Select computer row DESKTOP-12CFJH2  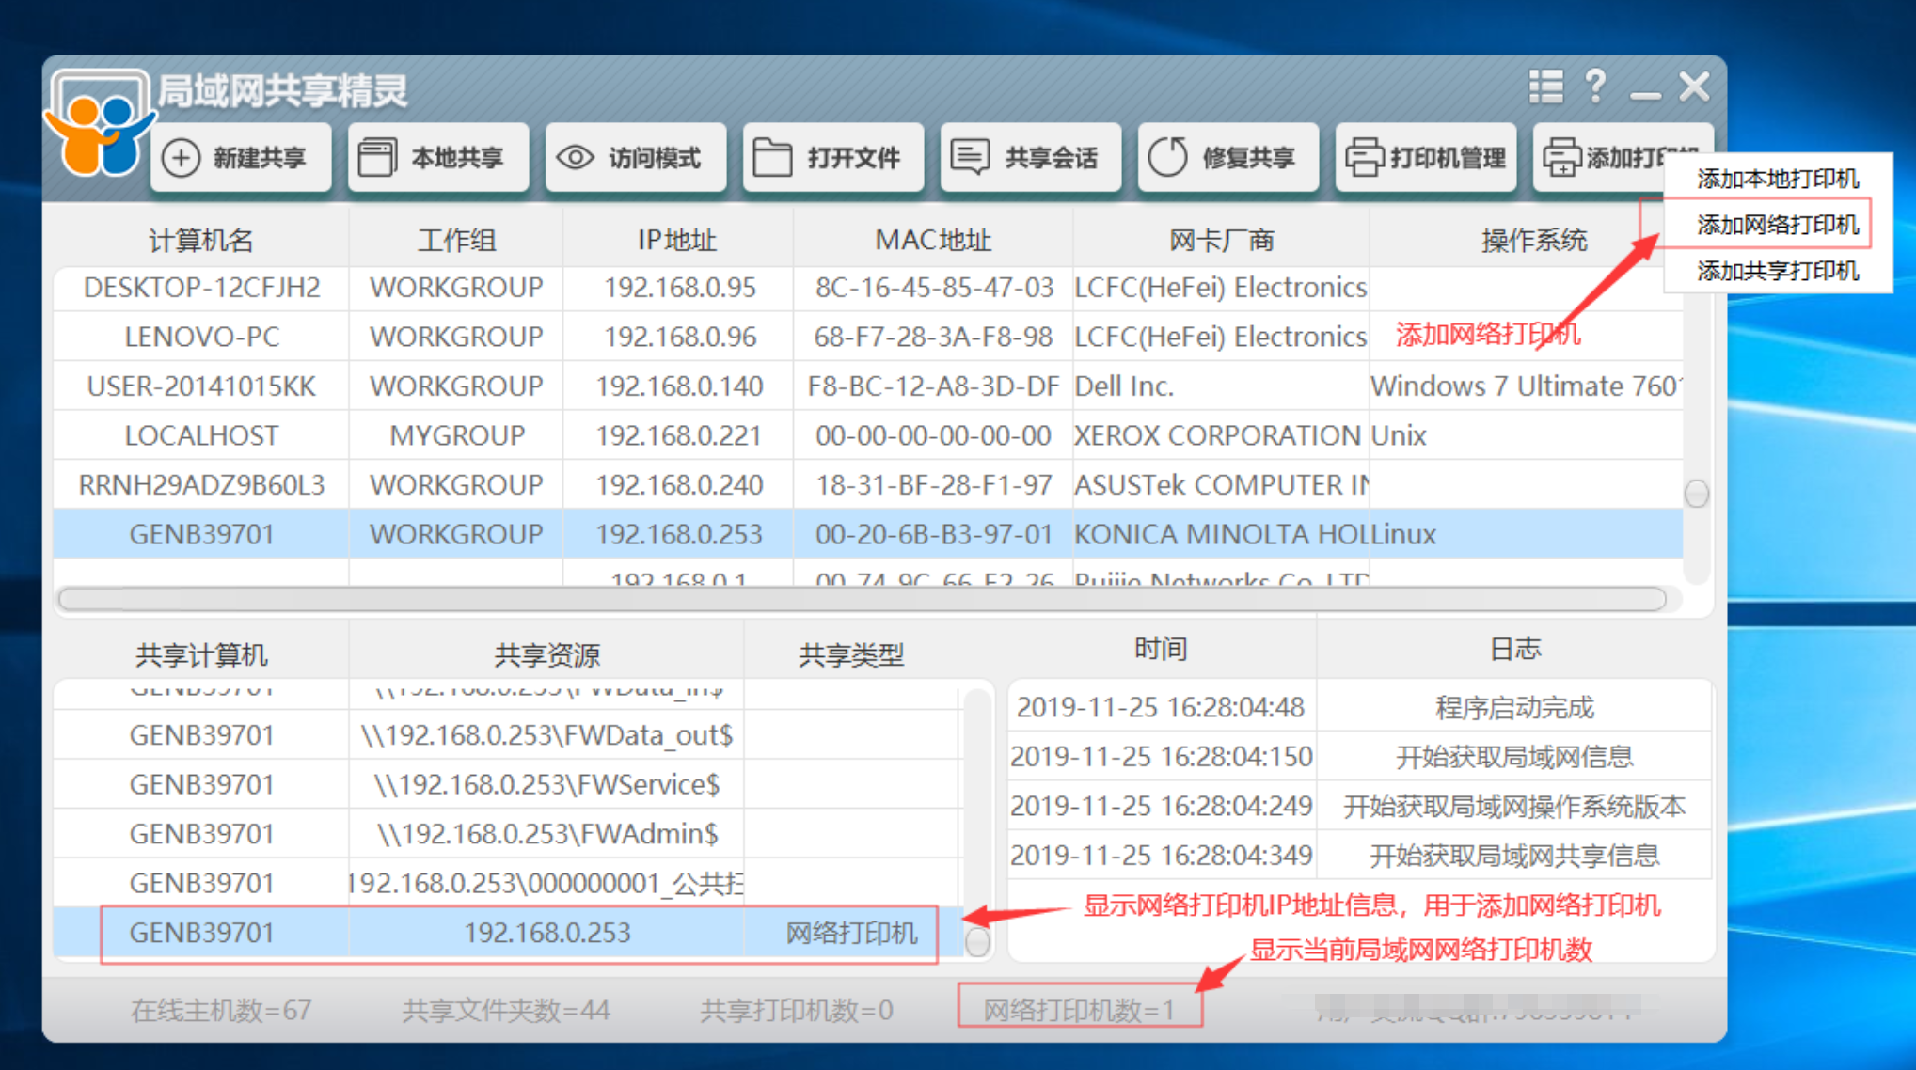pos(868,288)
